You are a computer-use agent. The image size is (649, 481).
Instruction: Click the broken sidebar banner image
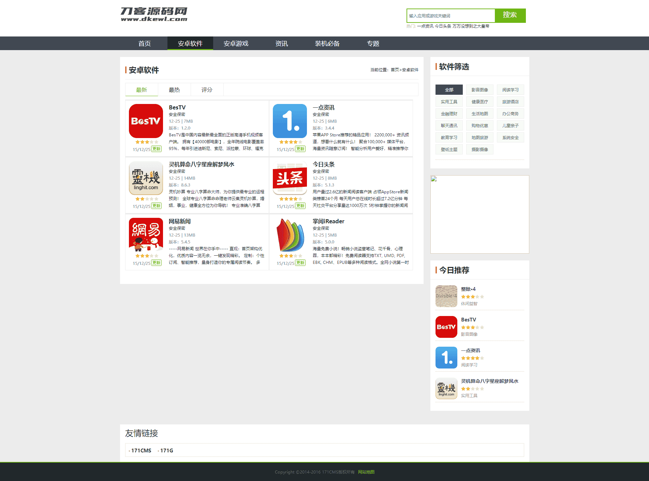pyautogui.click(x=480, y=214)
